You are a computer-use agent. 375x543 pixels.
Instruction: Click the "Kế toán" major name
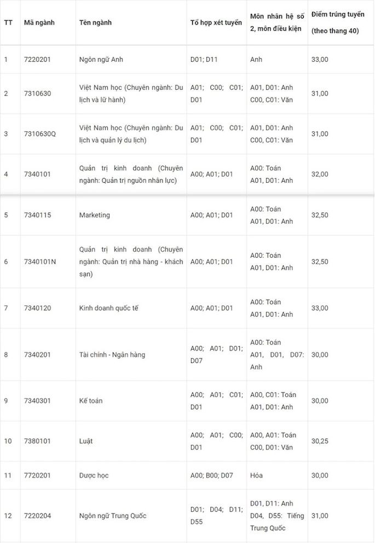coord(91,401)
